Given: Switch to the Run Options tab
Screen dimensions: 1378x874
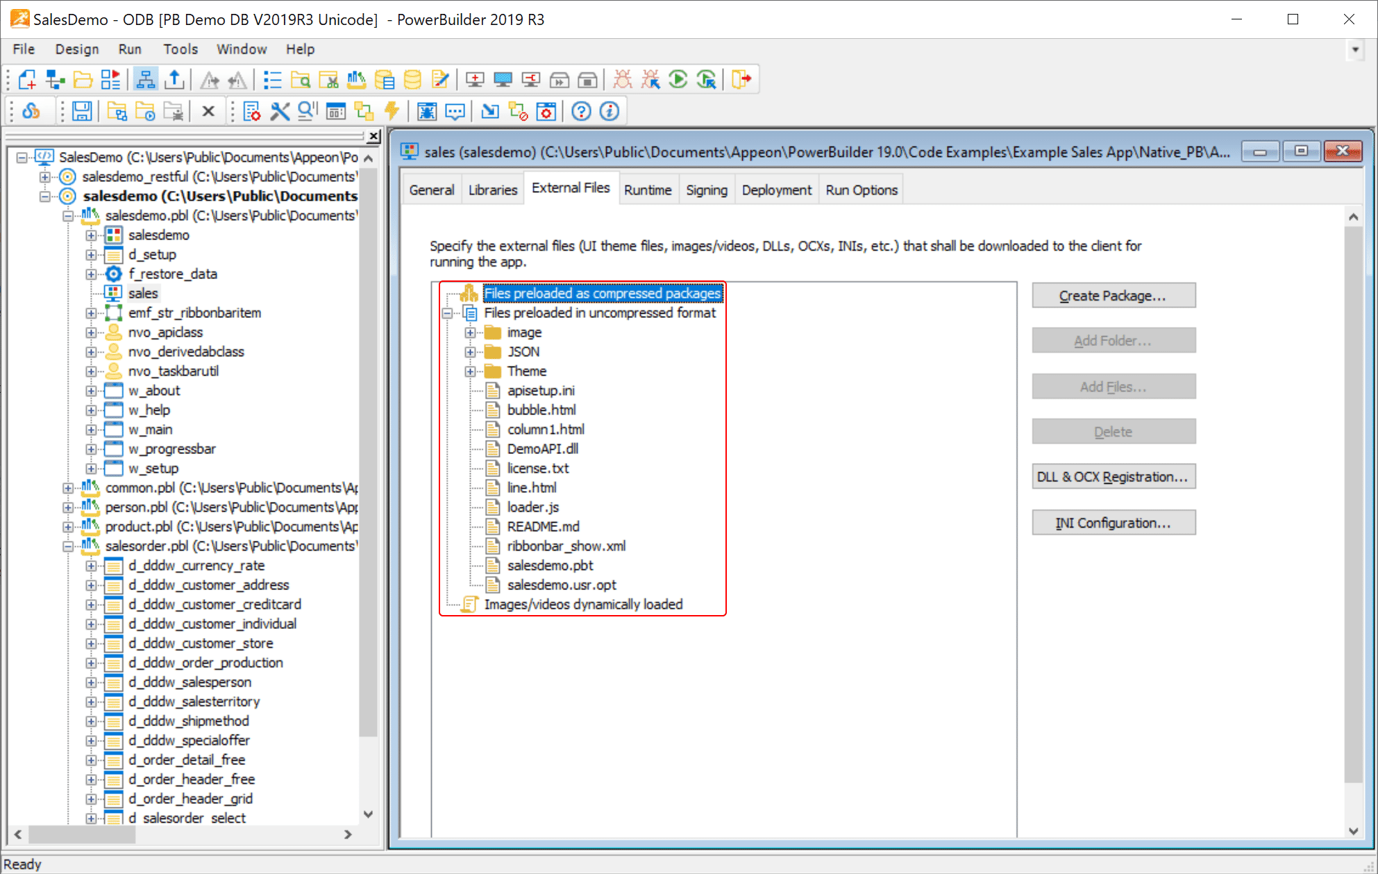Looking at the screenshot, I should [x=862, y=190].
